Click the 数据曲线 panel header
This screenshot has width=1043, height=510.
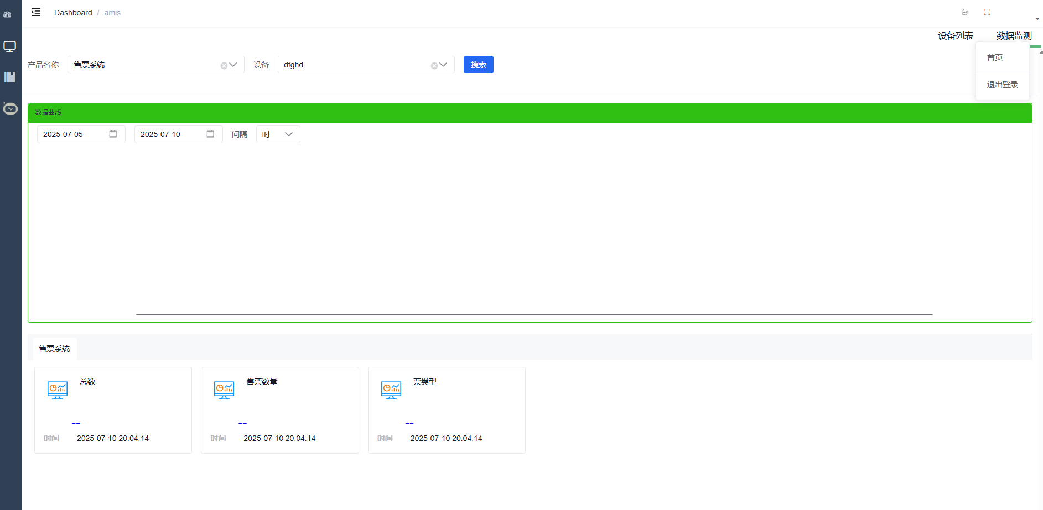click(530, 113)
